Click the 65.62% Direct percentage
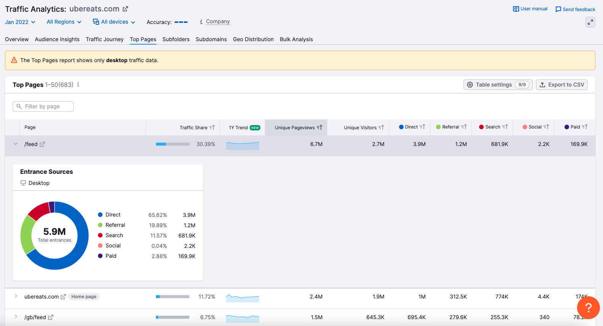Image resolution: width=603 pixels, height=326 pixels. tap(158, 215)
